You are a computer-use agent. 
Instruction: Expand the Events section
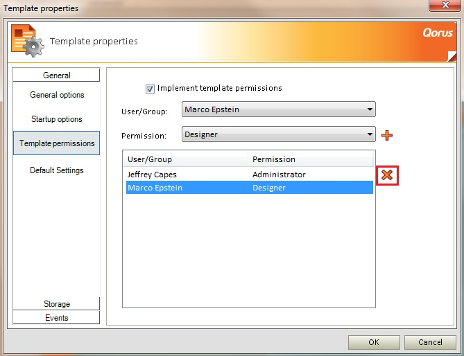point(56,318)
